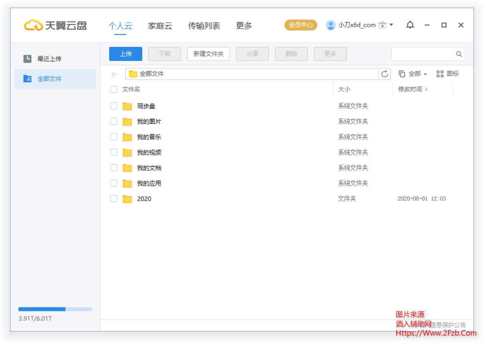The width and height of the screenshot is (484, 344).
Task: Open the account dropdown arrow next to username
Action: (x=391, y=25)
